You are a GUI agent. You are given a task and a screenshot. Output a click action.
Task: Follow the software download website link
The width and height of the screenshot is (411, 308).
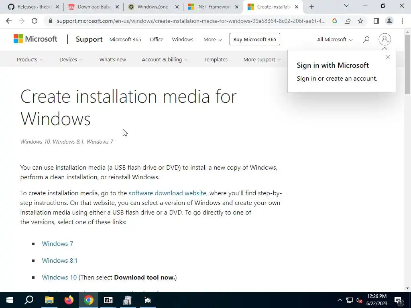167,193
